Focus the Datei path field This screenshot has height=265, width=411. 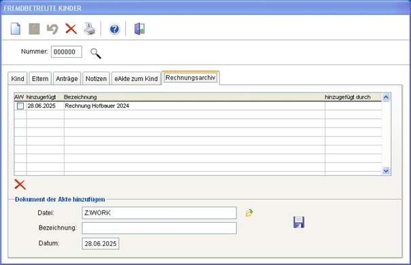(159, 213)
